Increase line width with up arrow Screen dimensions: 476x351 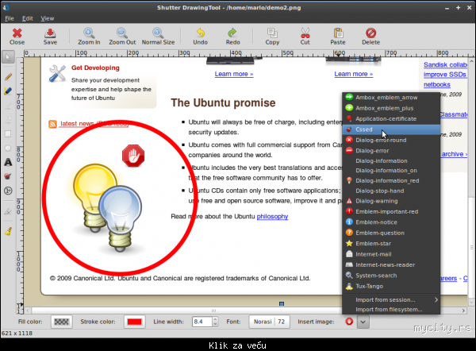(x=215, y=318)
